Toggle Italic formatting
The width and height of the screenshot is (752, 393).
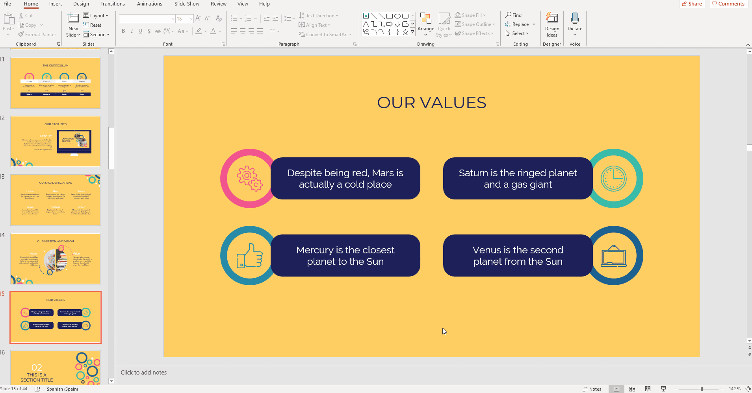point(132,31)
